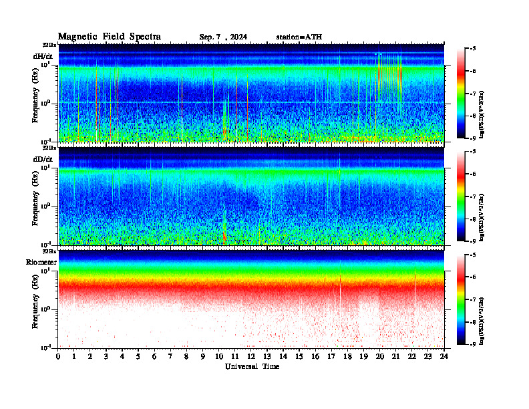Click the "17" tick on the Universal Time axis

coord(331,357)
